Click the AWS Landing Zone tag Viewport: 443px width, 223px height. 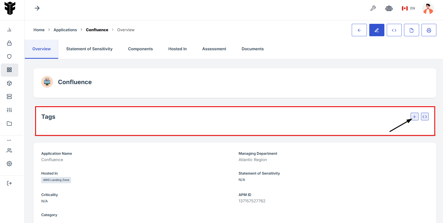56,180
